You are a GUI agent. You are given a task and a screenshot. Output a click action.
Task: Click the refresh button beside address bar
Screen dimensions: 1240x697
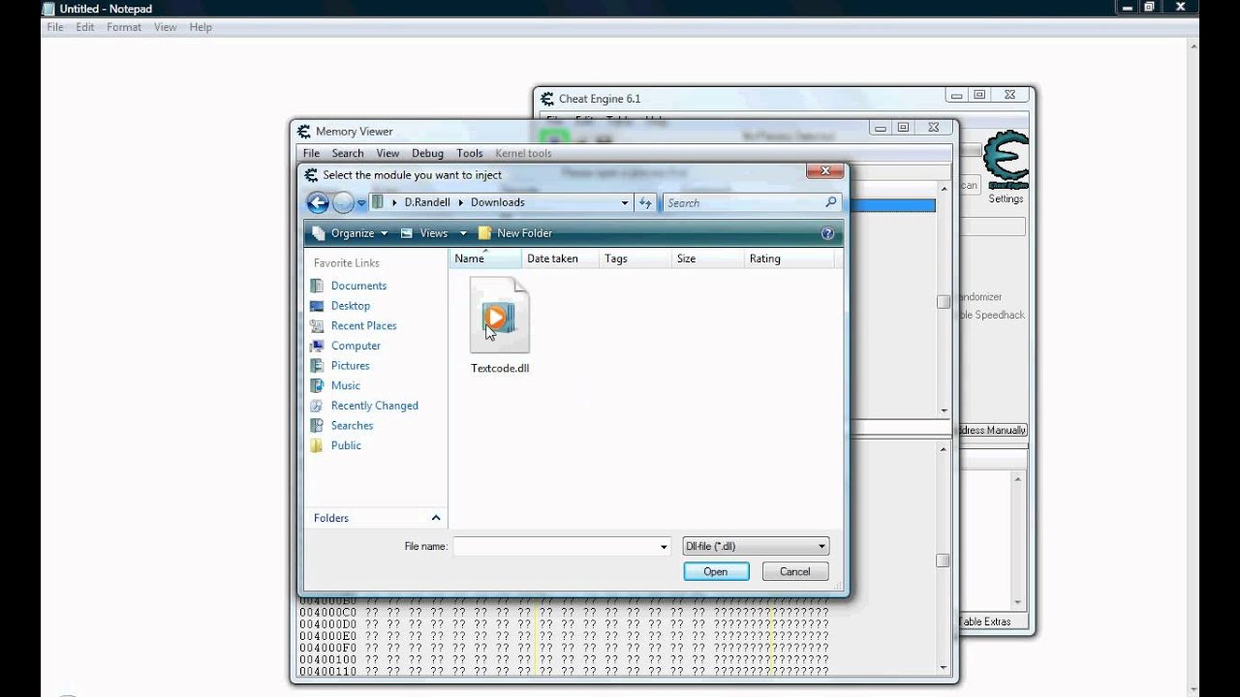646,202
